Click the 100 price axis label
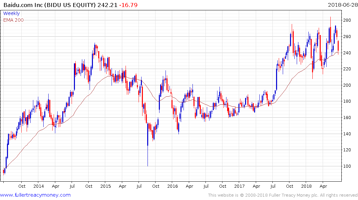The width and height of the screenshot is (358, 200). click(347, 166)
